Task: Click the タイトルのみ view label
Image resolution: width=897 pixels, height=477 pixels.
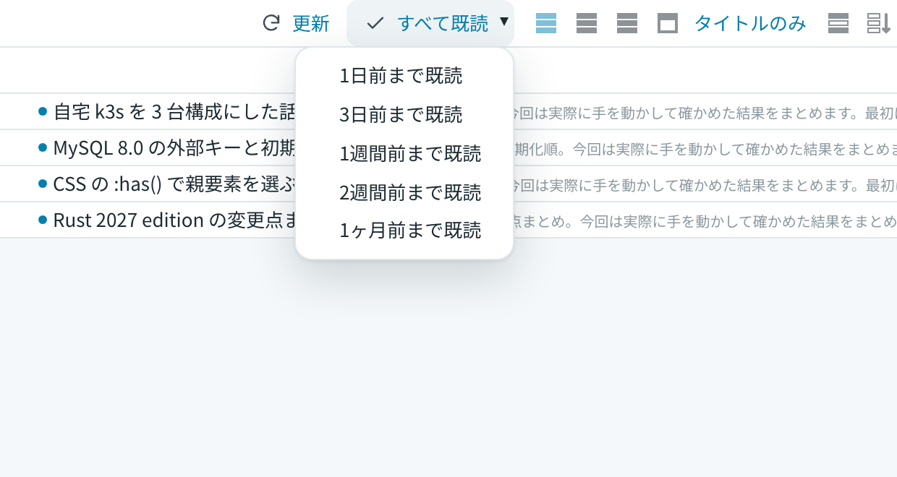Action: pos(750,23)
